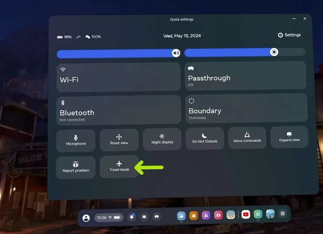Toggle the Microphone button
This screenshot has width=323, height=234.
[x=76, y=141]
